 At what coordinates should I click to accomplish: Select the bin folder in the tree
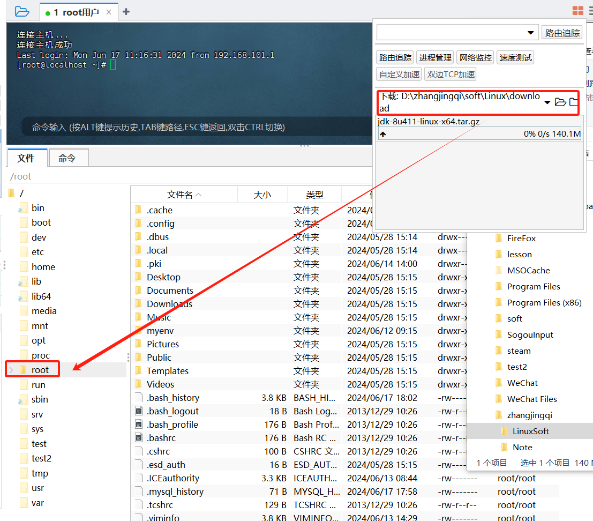point(38,208)
